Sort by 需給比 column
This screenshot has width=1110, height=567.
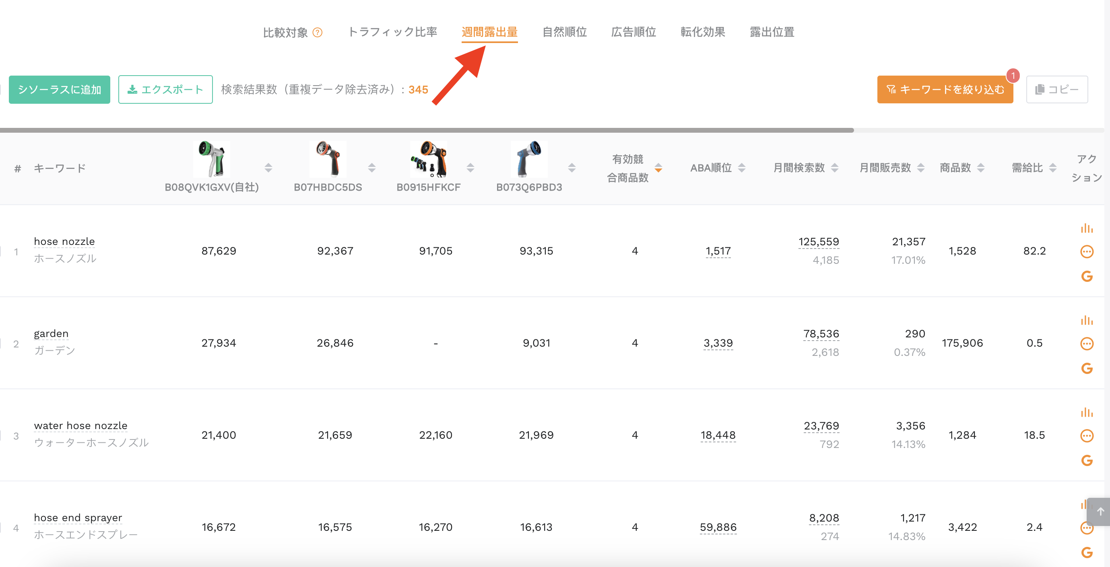1052,168
